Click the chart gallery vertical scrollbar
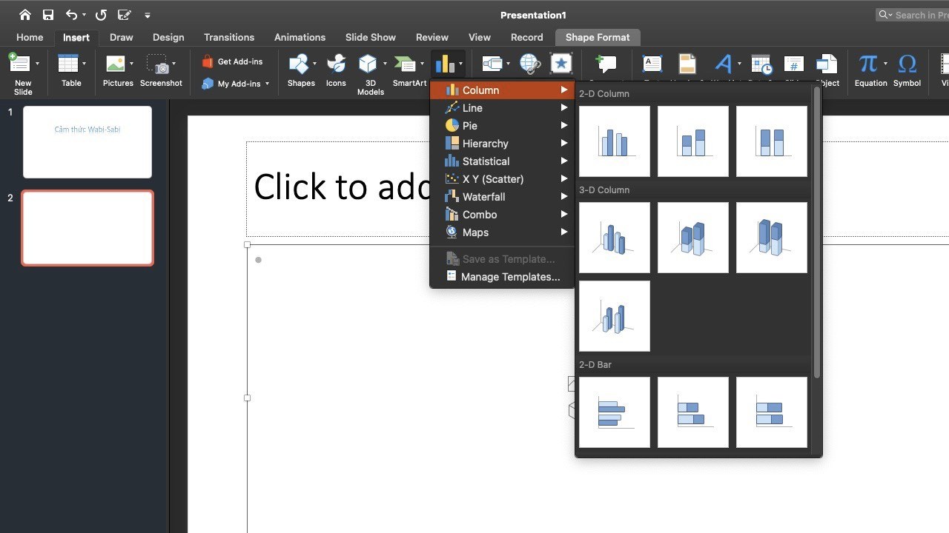949x533 pixels. click(x=817, y=233)
